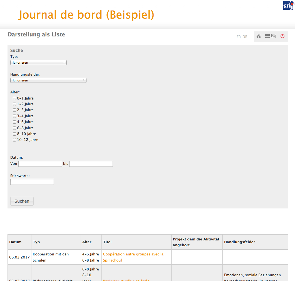Viewport: 295px width, 281px height.
Task: Click the list view bars icon
Action: point(267,36)
